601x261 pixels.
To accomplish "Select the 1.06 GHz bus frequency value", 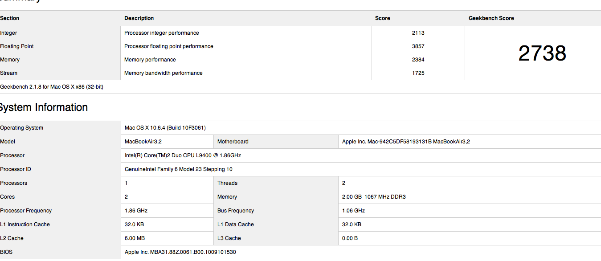I will (354, 211).
